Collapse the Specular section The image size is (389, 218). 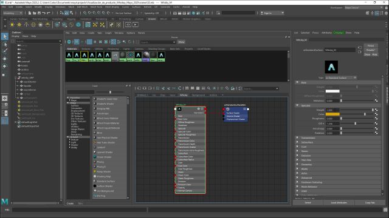point(297,105)
